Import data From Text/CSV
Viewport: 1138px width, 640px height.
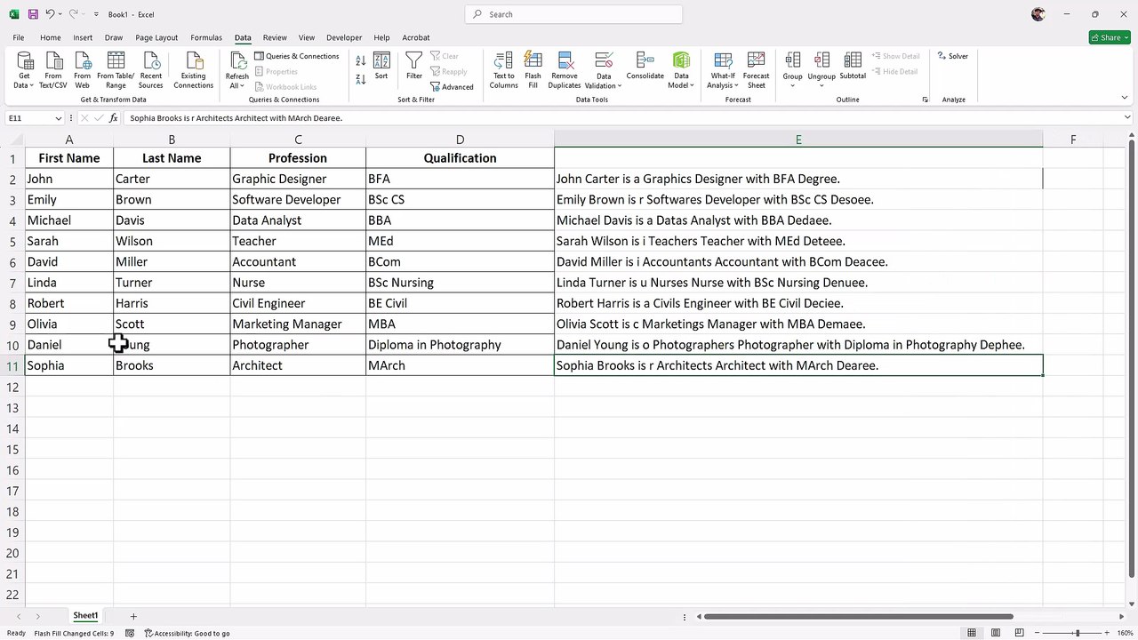point(53,70)
